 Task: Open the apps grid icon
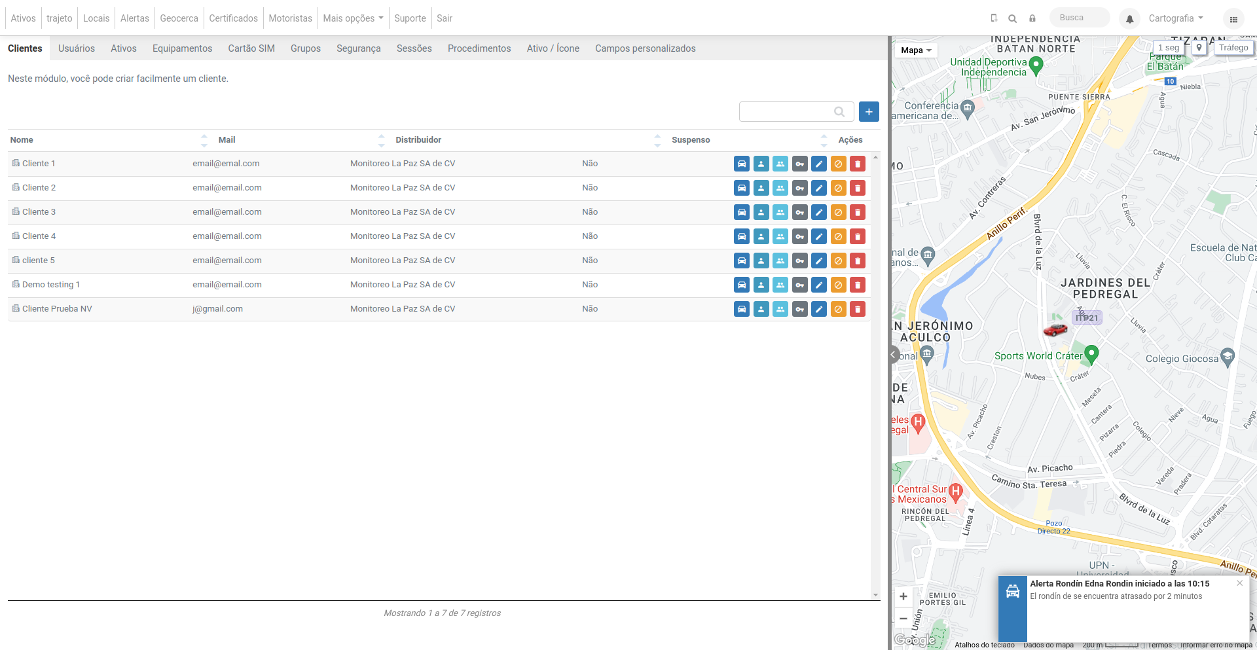[1233, 19]
